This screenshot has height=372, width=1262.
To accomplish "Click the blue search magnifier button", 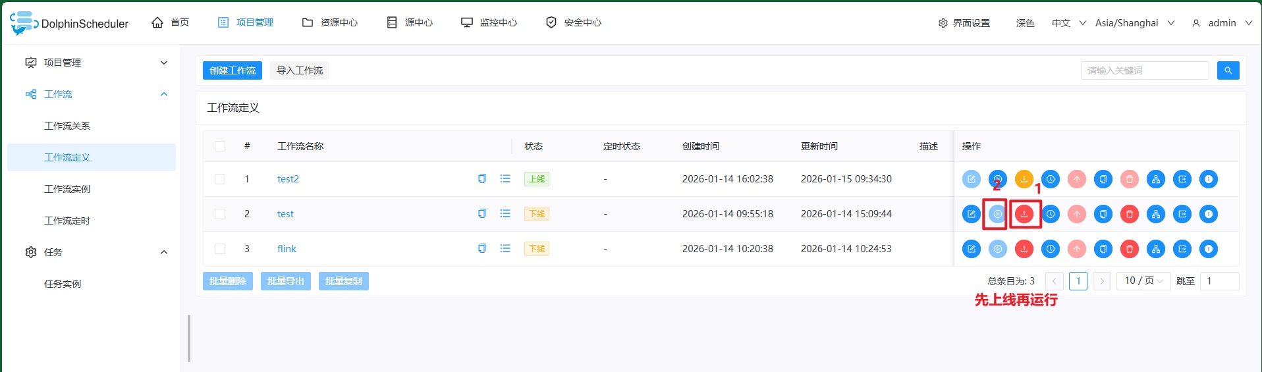I will (1228, 70).
